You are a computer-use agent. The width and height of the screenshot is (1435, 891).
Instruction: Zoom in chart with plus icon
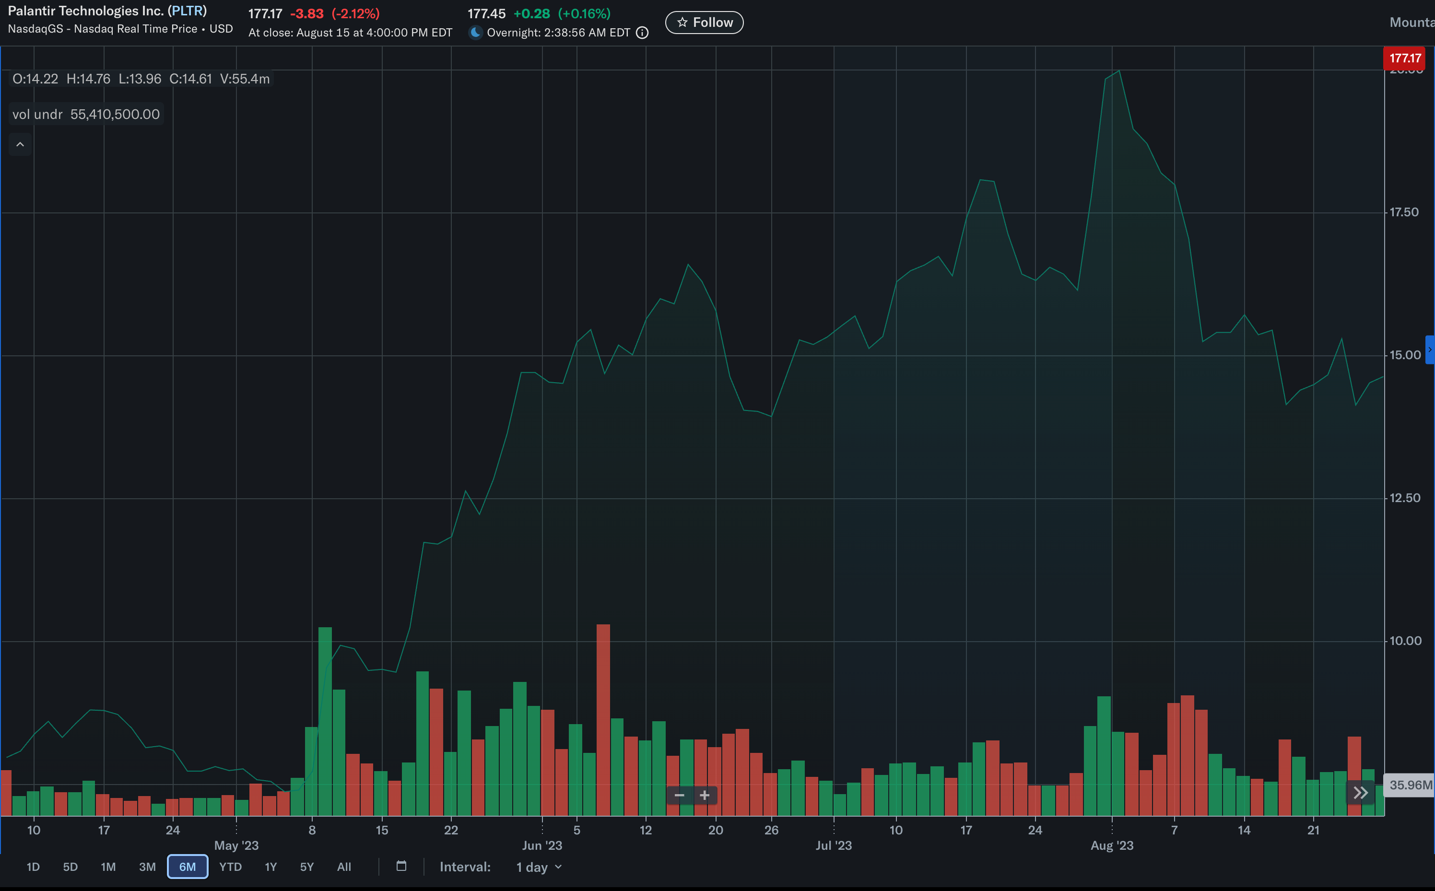pos(704,796)
